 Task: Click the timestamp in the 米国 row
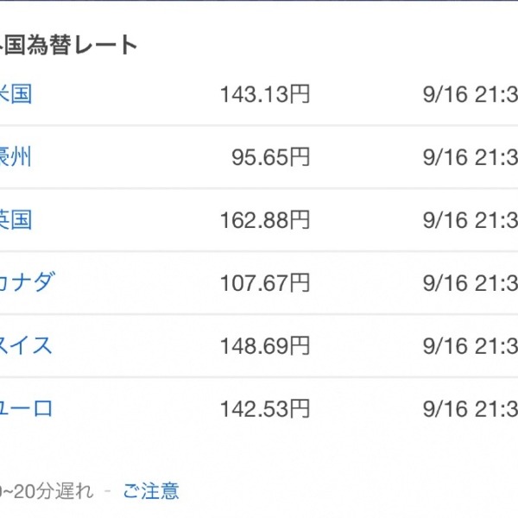(x=471, y=94)
